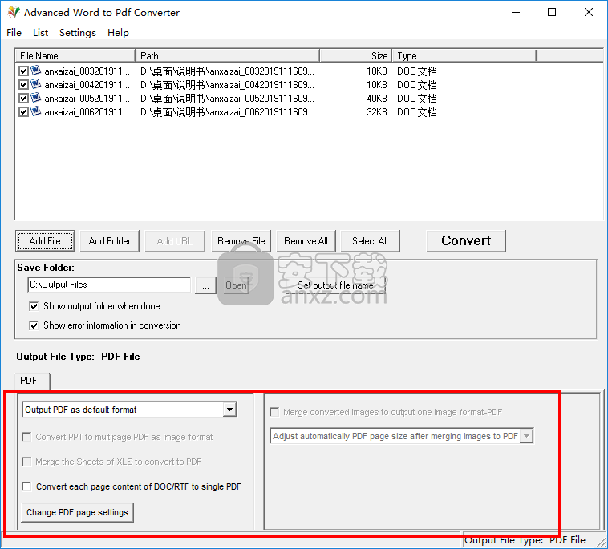Click the path of anxaizai_0052019111609 file
The image size is (608, 549).
pos(227,98)
